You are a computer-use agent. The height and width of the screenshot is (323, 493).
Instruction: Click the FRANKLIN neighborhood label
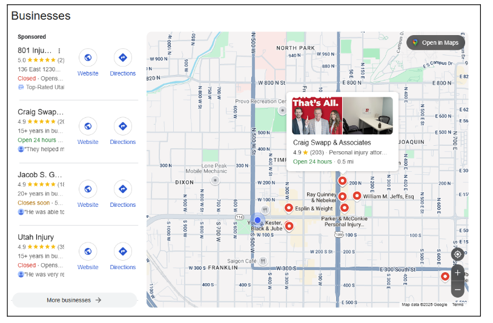pyautogui.click(x=223, y=267)
